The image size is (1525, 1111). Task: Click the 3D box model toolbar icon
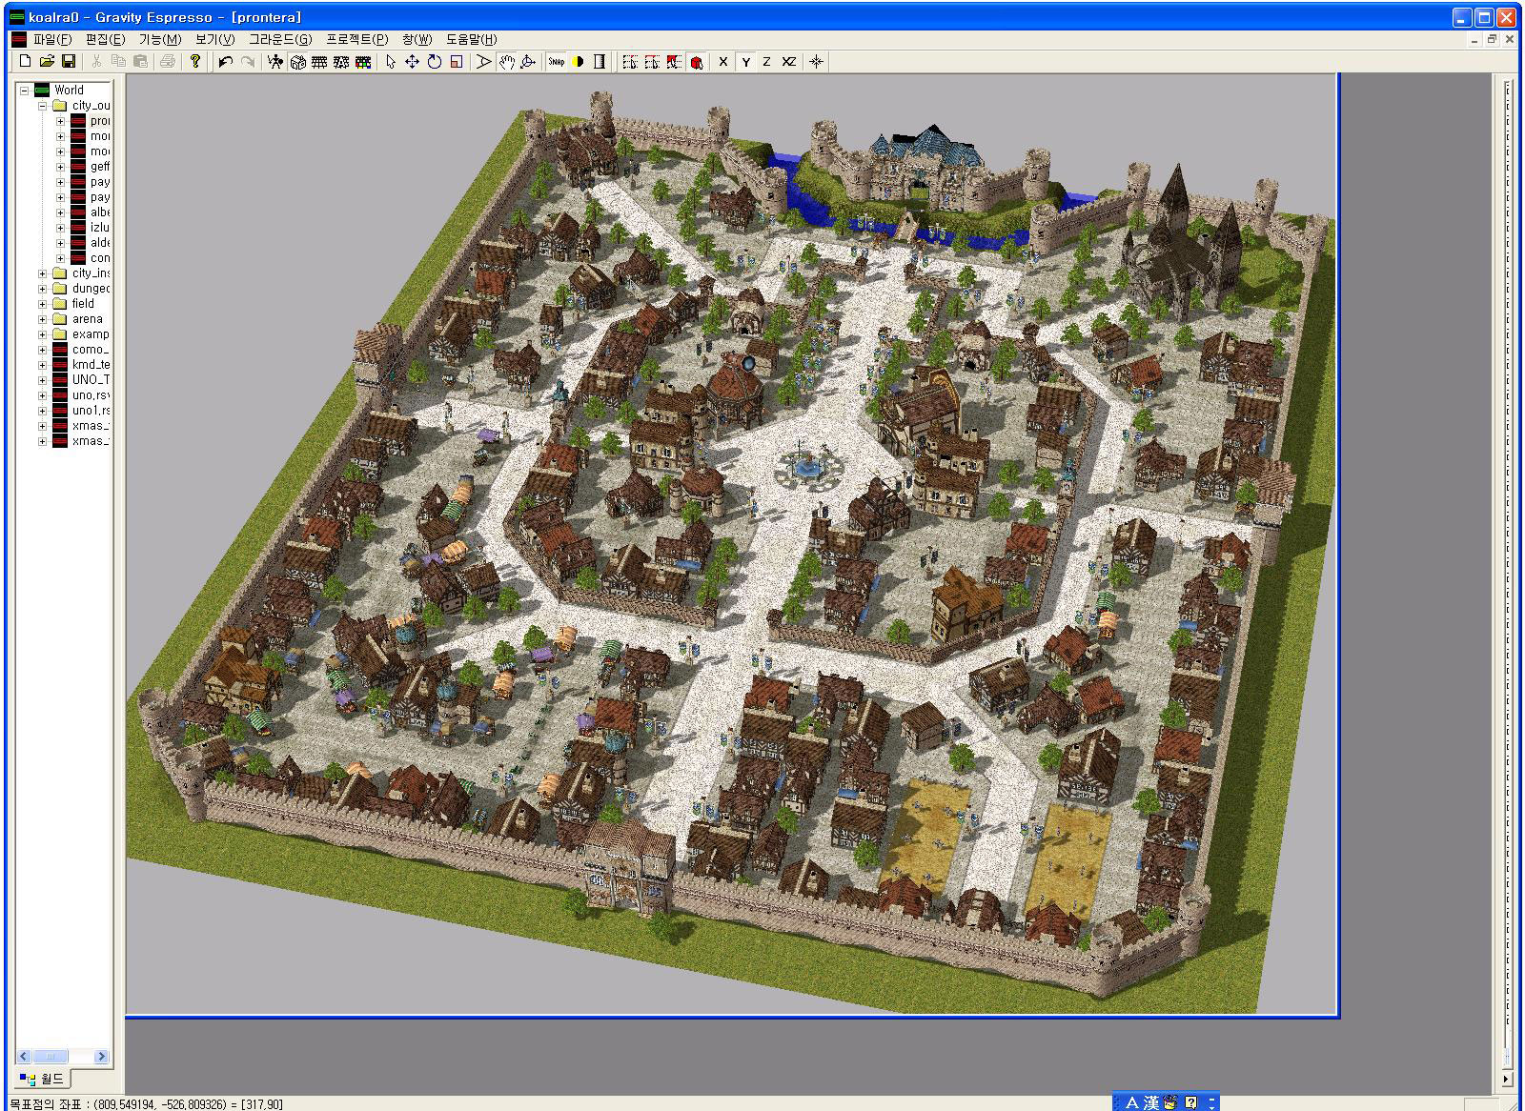pos(297,61)
